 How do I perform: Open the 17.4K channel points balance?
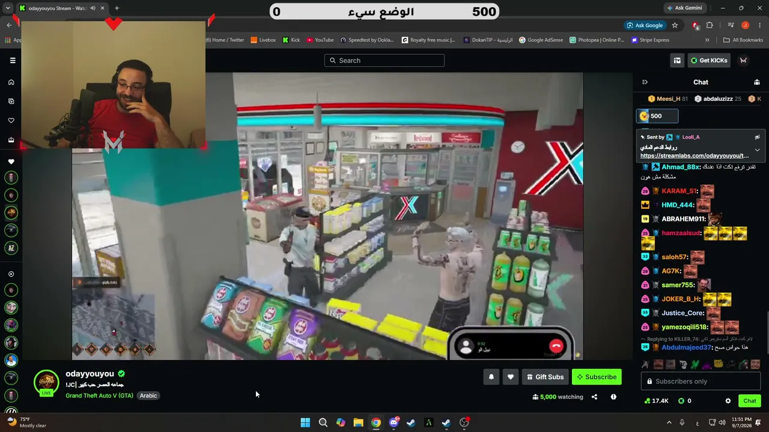point(656,401)
